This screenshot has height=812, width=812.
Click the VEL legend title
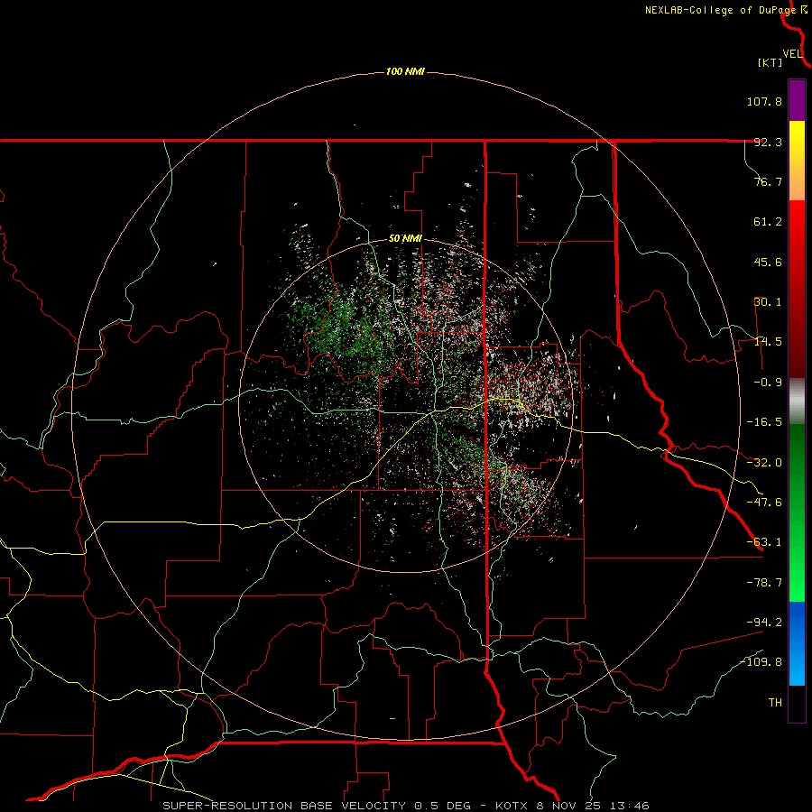792,54
